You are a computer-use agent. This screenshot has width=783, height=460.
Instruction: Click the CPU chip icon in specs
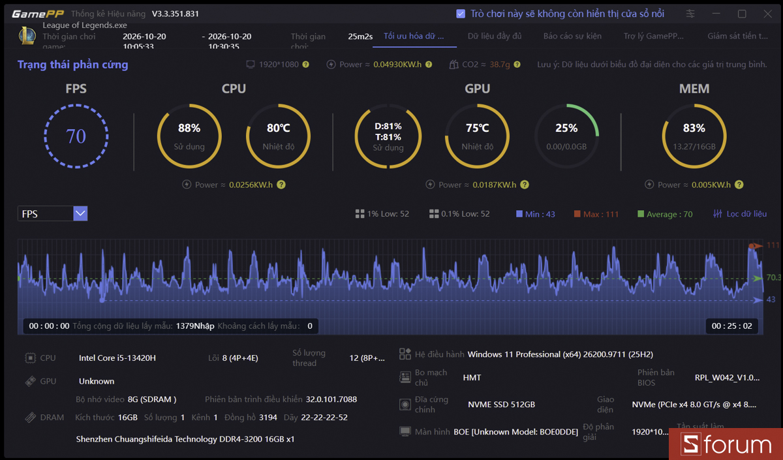[30, 358]
